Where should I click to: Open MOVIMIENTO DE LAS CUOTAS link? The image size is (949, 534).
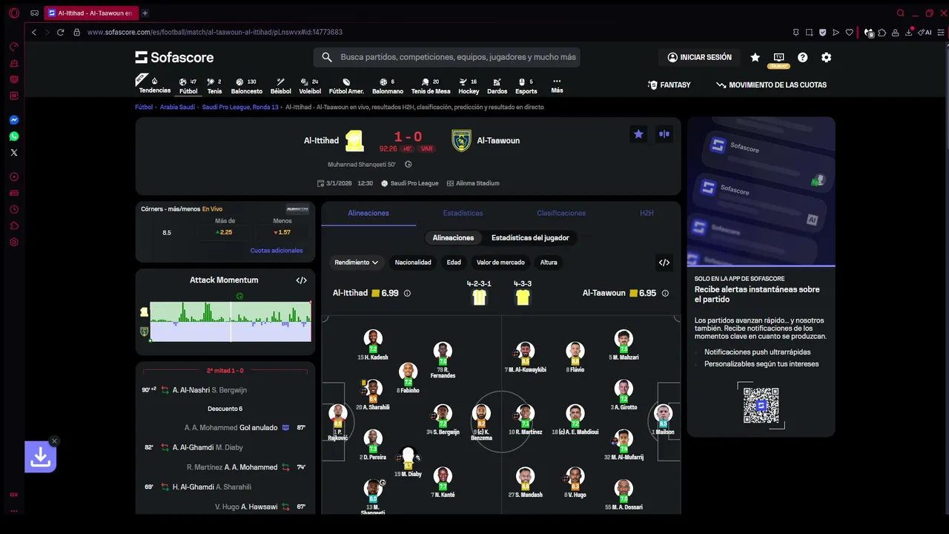771,85
